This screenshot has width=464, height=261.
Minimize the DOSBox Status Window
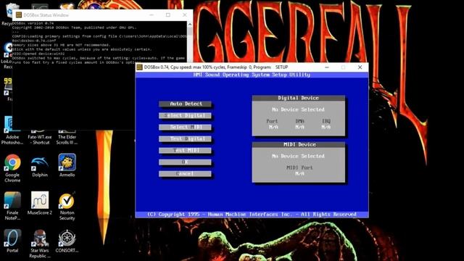point(152,14)
